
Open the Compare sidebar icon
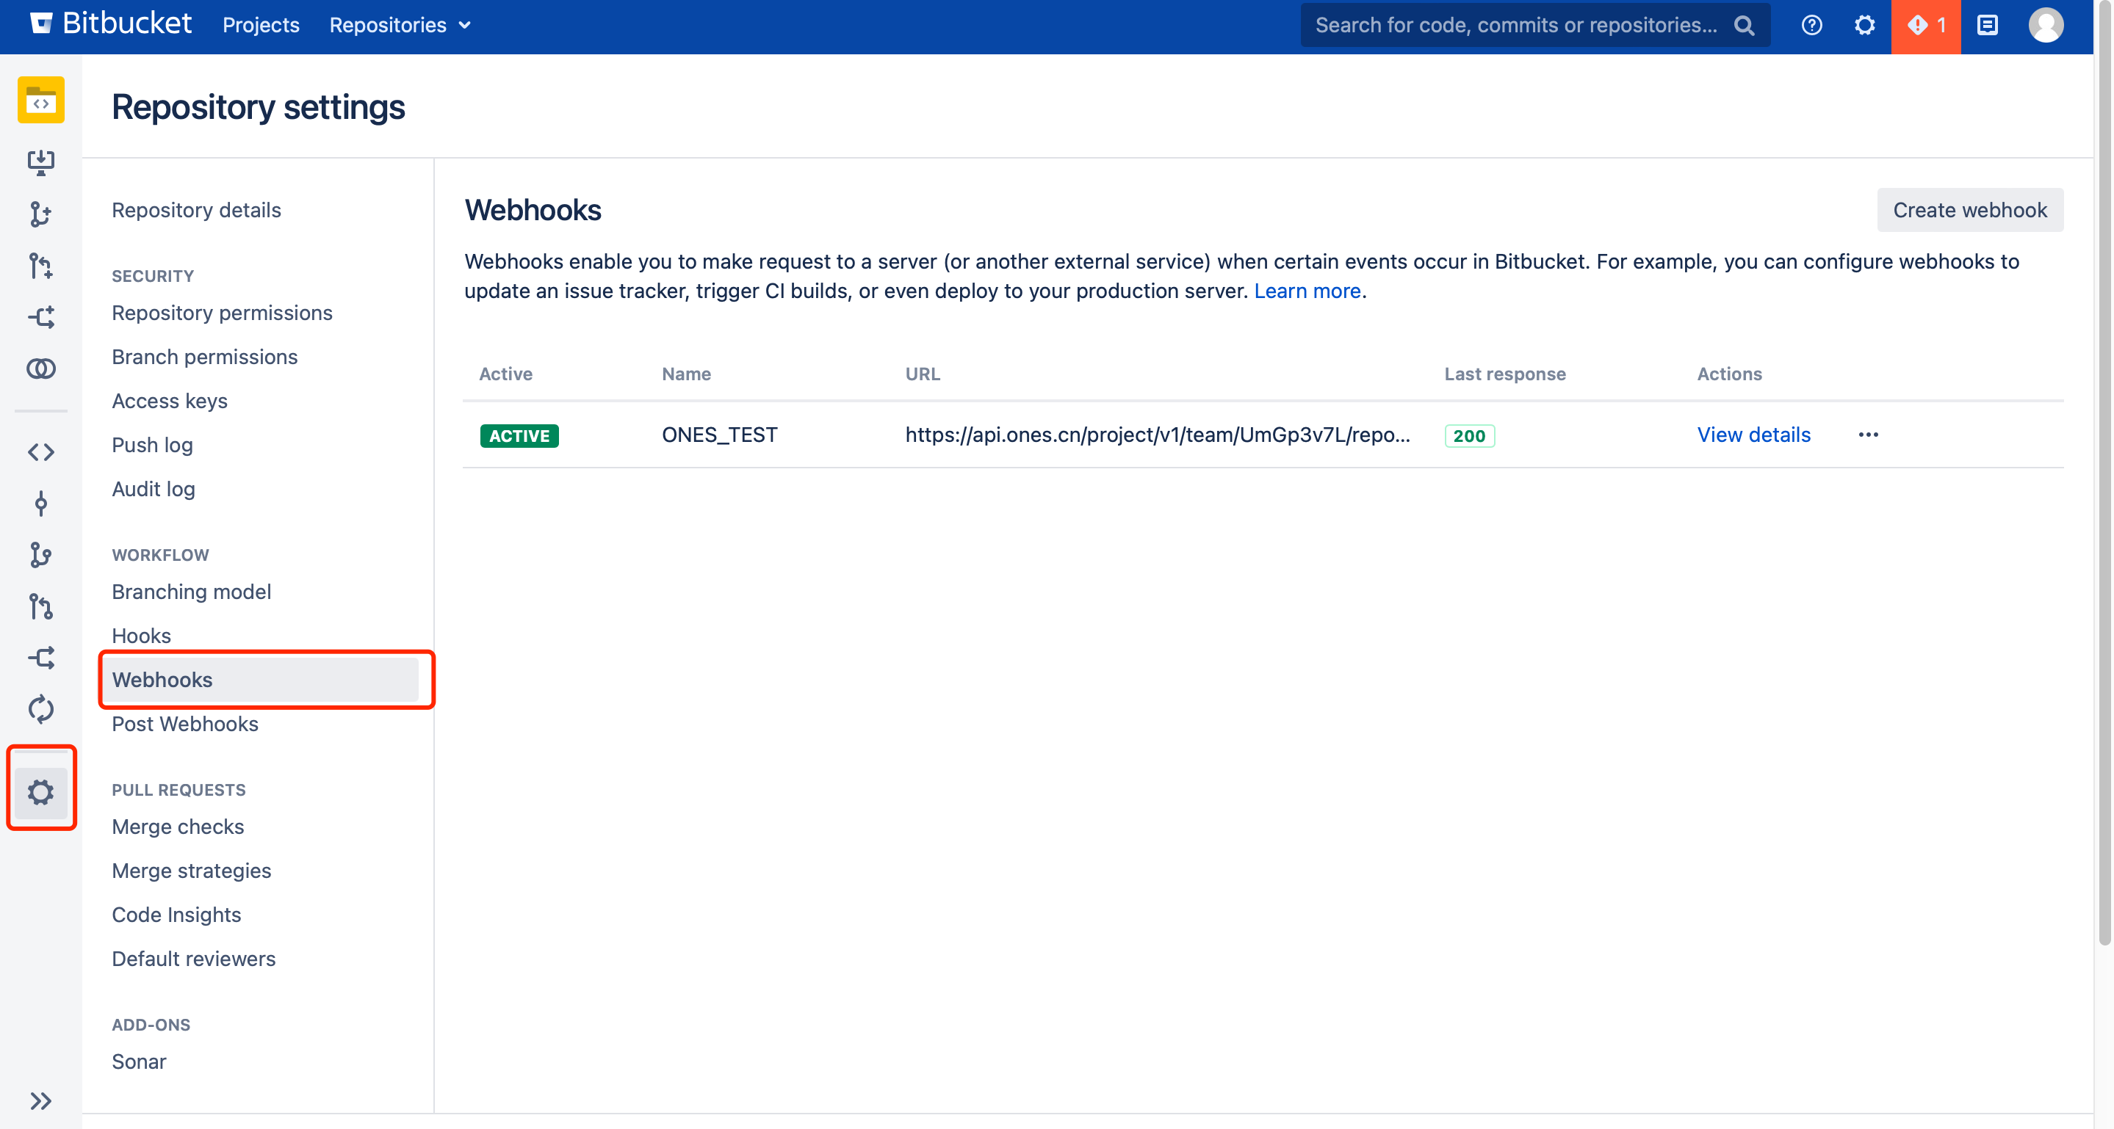[x=41, y=369]
